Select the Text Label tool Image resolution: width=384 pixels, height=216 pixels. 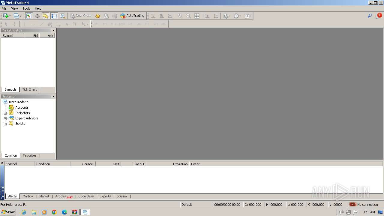(x=75, y=24)
